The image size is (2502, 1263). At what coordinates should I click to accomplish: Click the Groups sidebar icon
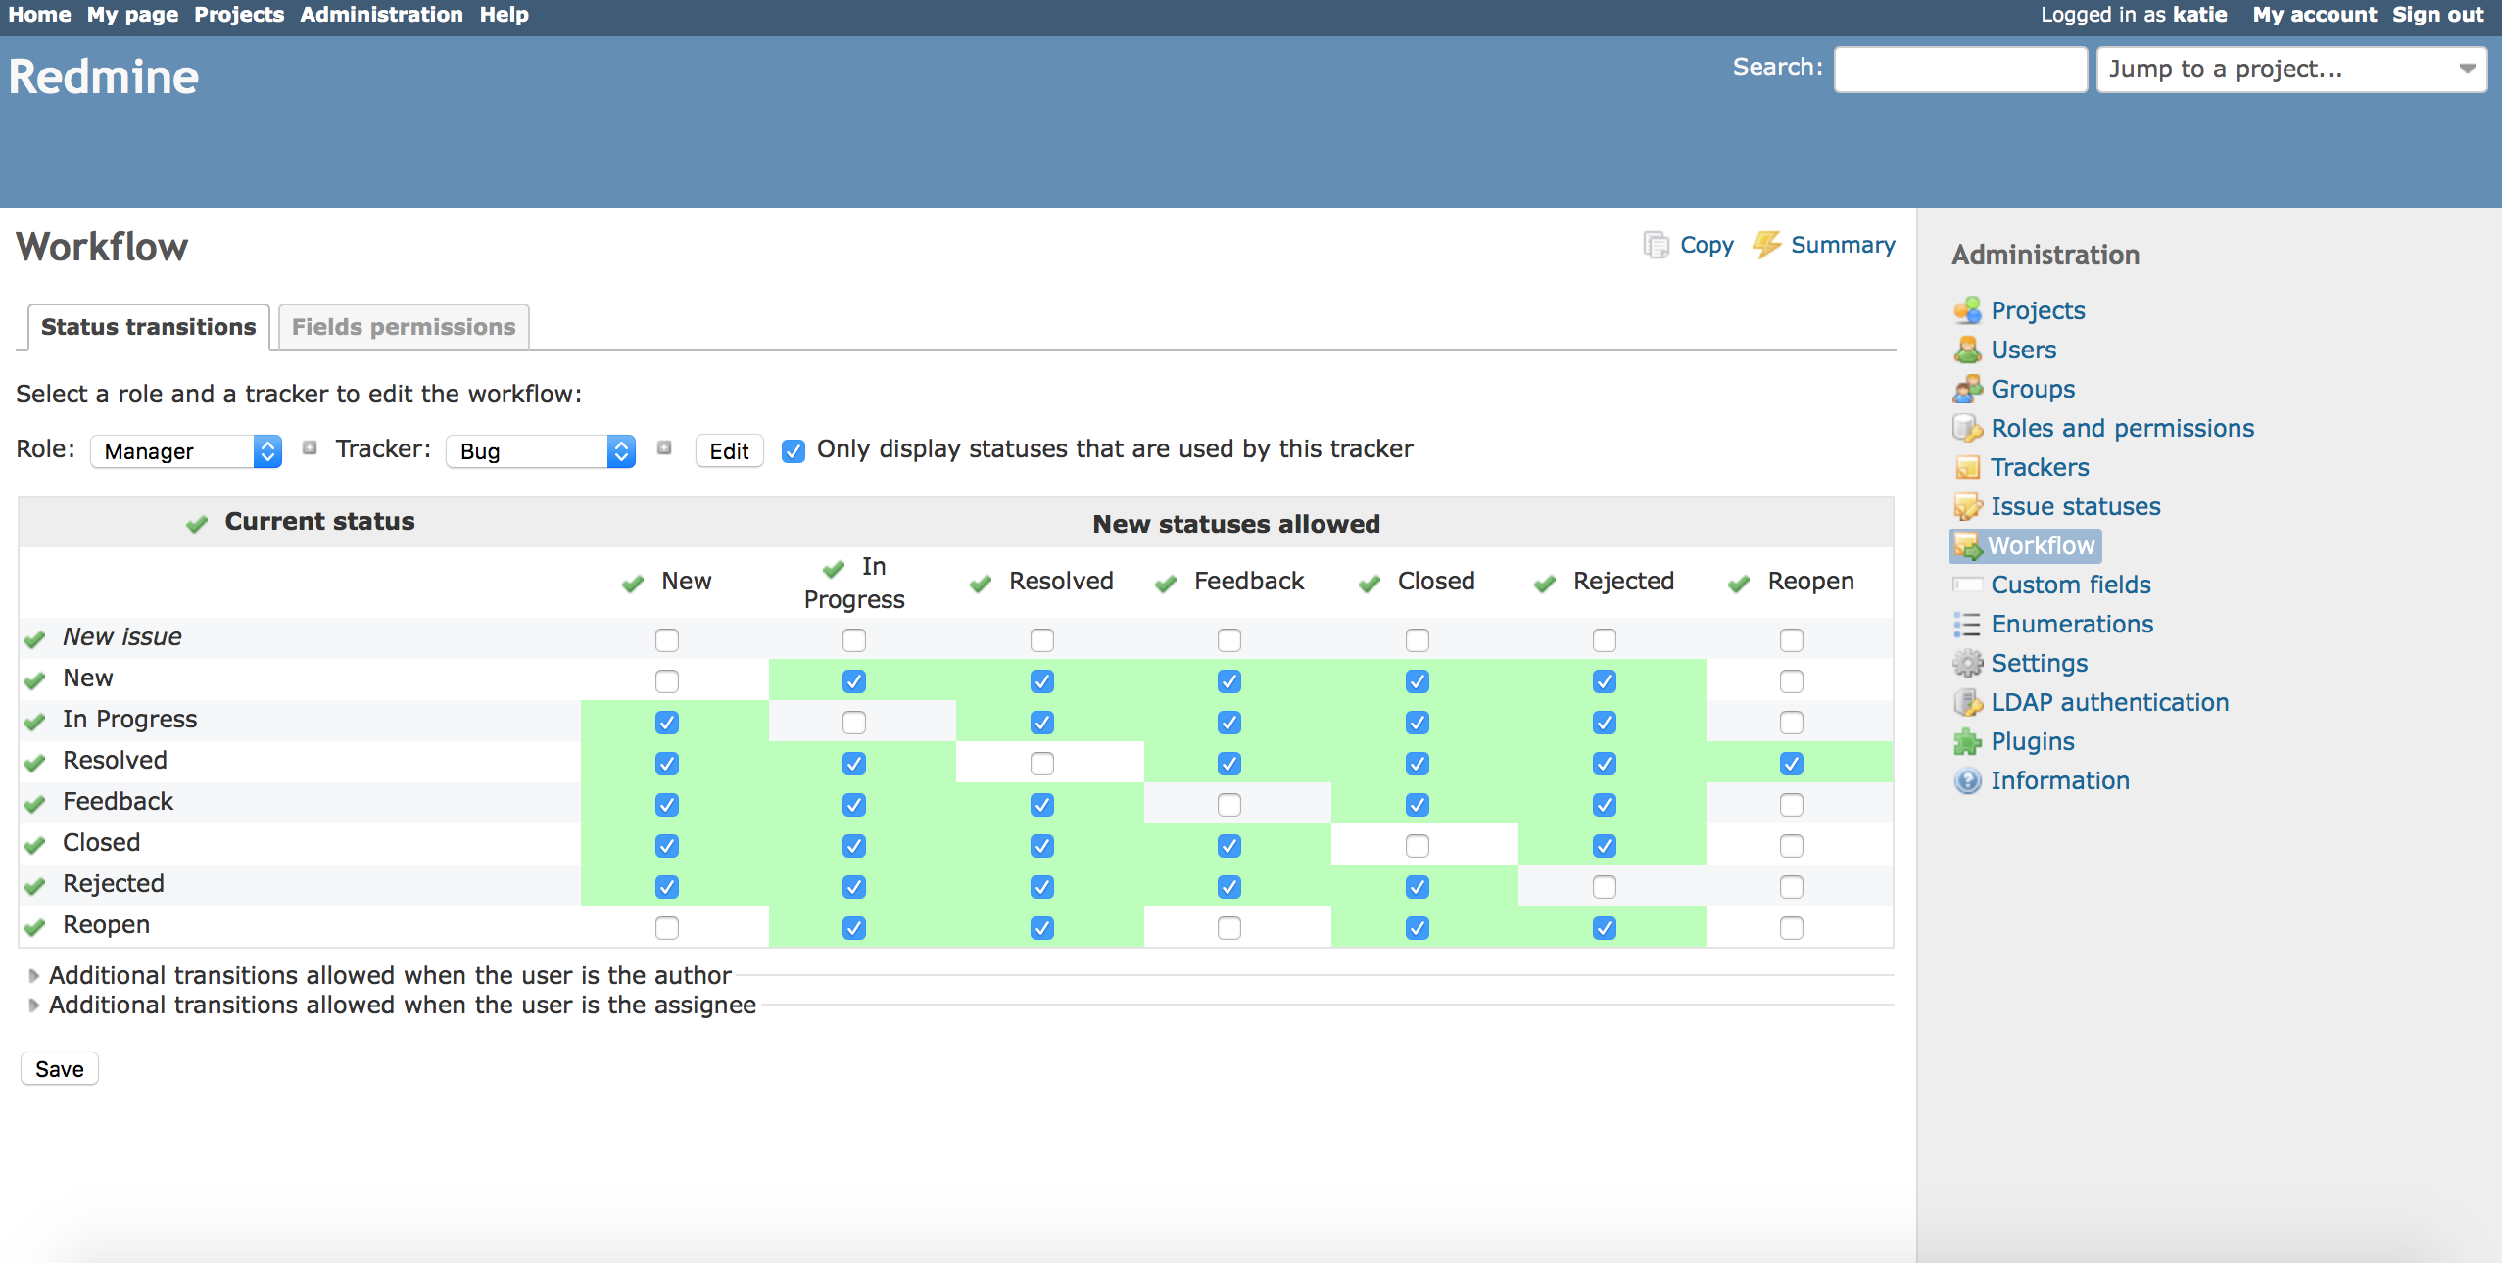tap(1967, 389)
